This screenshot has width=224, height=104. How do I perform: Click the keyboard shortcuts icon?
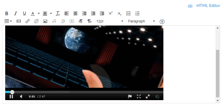[x=190, y=6]
